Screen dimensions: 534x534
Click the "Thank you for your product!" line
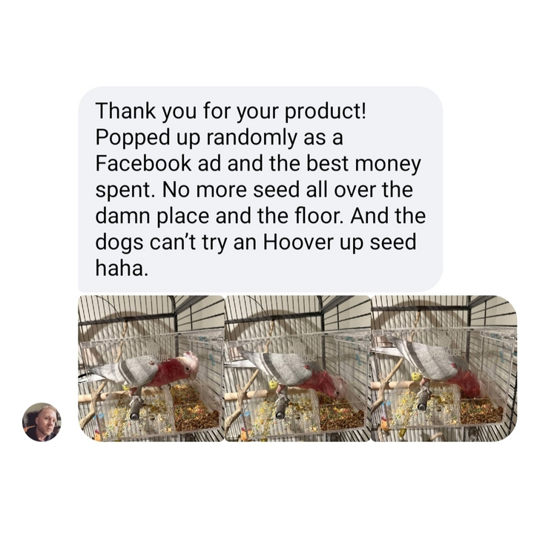point(231,111)
